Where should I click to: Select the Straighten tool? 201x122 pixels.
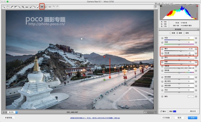27,7
